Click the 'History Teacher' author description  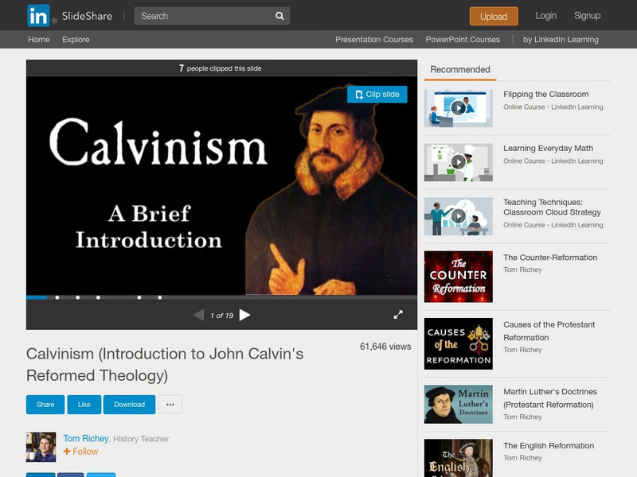coord(141,439)
